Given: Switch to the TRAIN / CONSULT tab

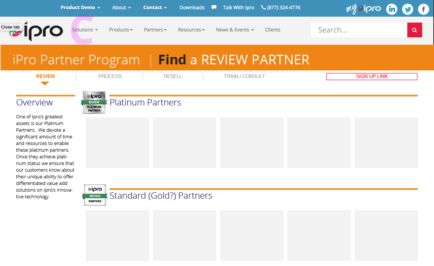Looking at the screenshot, I should (x=244, y=76).
